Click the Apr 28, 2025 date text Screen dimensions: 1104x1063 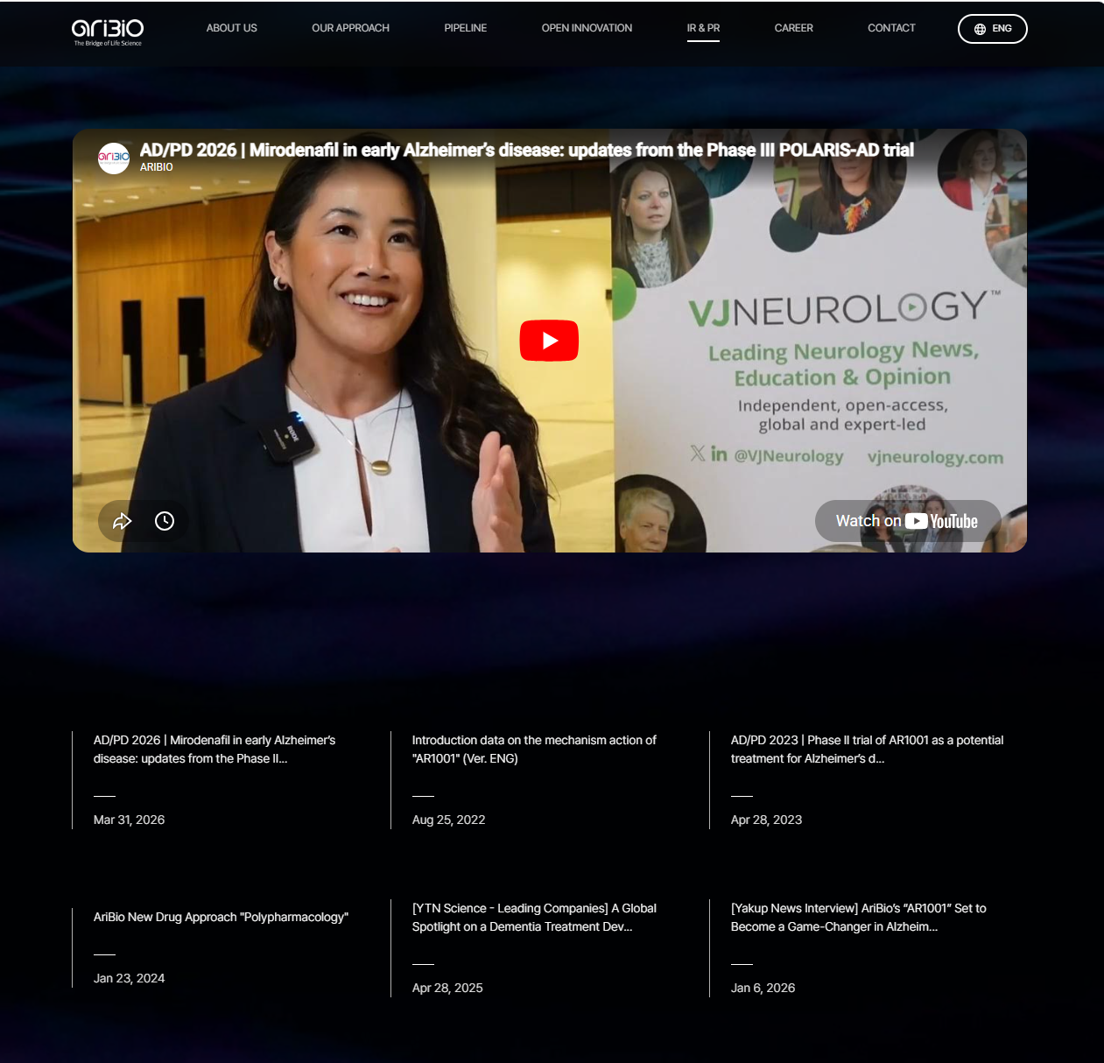click(447, 988)
